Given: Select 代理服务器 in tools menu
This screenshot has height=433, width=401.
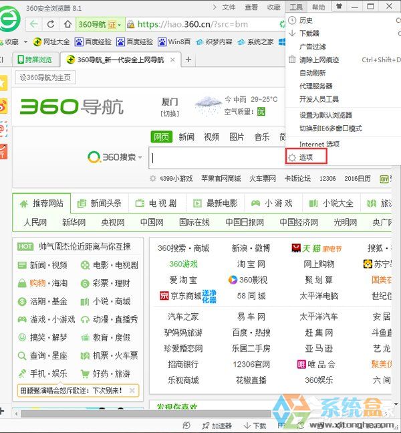Looking at the screenshot, I should click(344, 86).
